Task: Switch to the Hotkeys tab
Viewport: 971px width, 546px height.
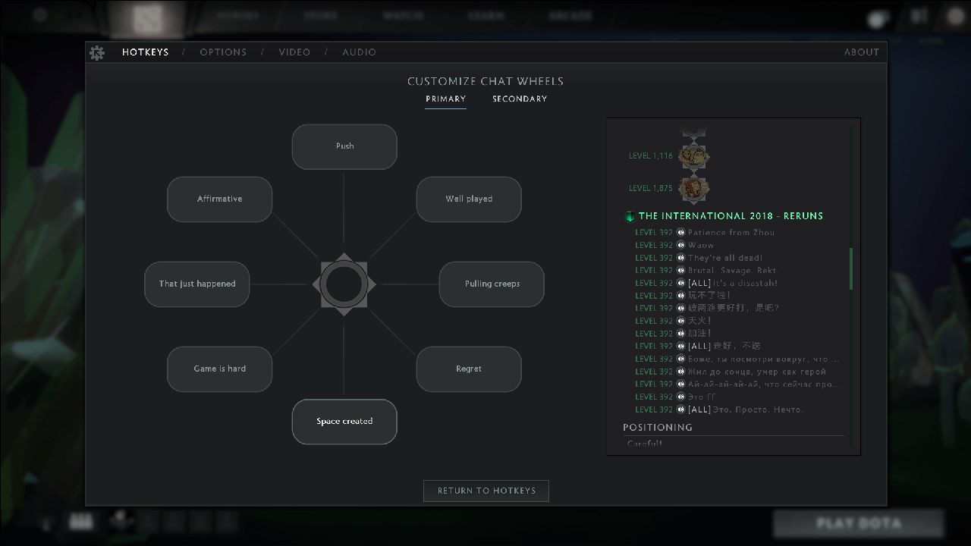Action: 145,52
